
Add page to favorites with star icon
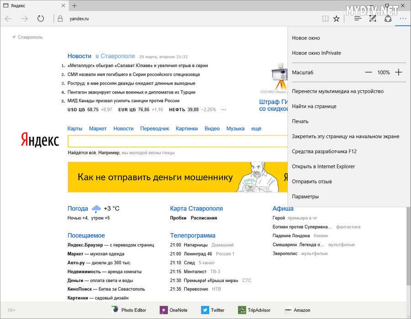point(336,19)
